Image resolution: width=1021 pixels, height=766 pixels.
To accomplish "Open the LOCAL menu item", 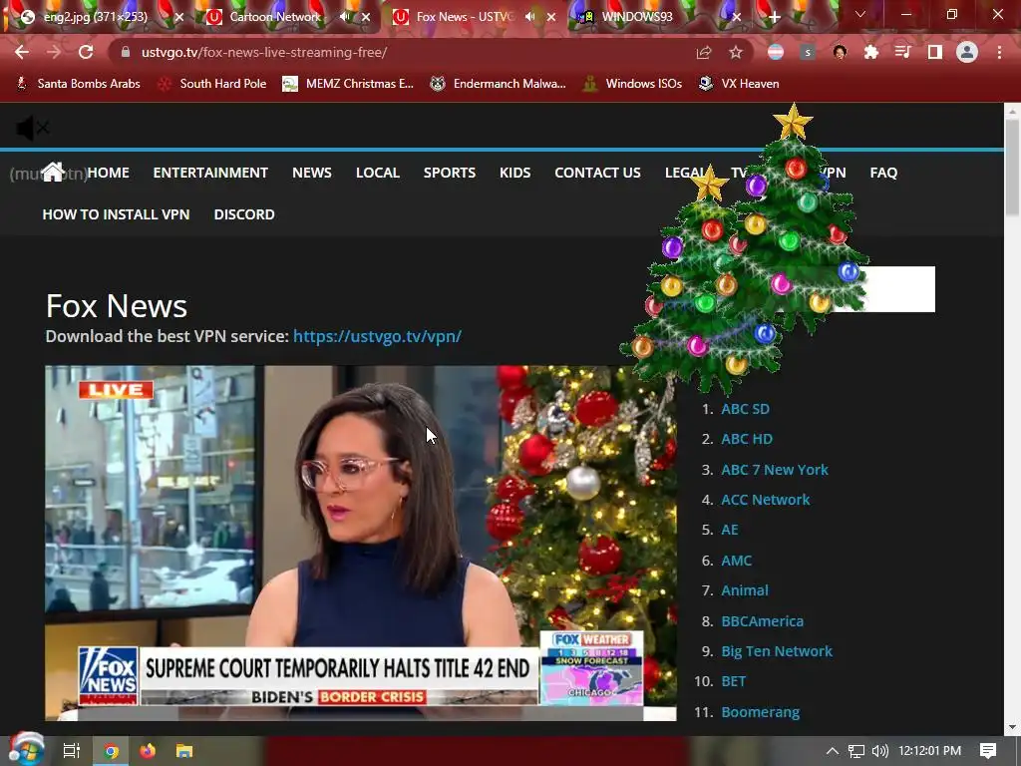I will 378,173.
